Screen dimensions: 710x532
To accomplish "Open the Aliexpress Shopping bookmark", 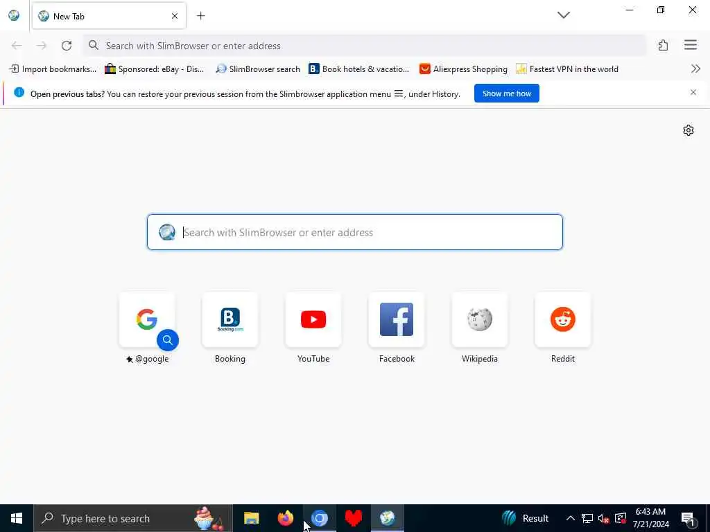I will pyautogui.click(x=463, y=69).
